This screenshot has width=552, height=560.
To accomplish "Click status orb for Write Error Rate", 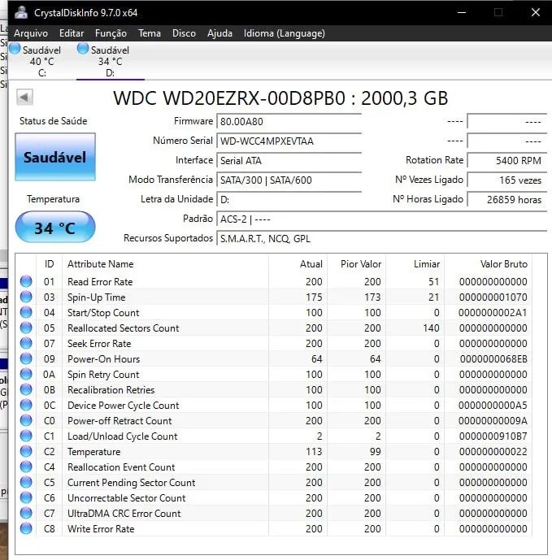I will pos(26,528).
